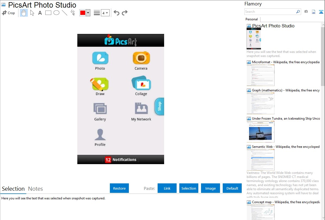Click the Paste Default button
Viewport: 325px width, 220px height.
click(232, 188)
